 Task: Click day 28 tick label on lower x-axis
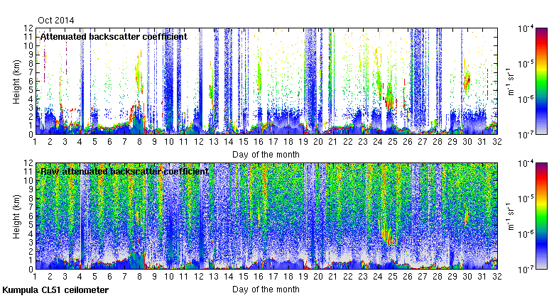point(438,277)
